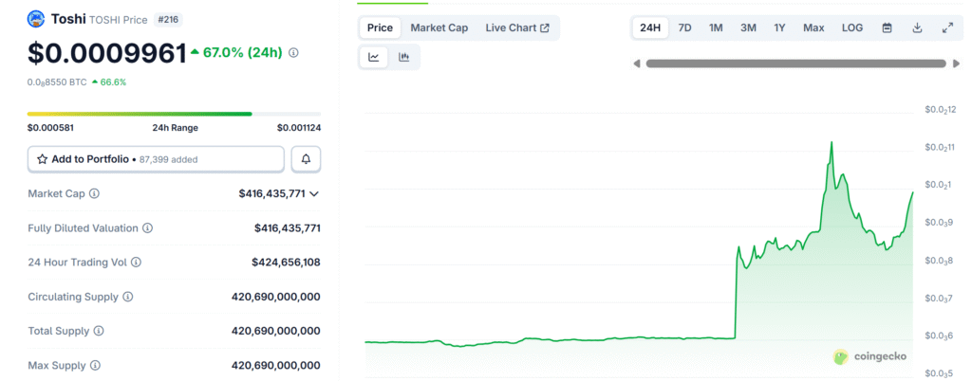Click the right arrow of the chart scrollbar
Image resolution: width=972 pixels, height=381 pixels.
[956, 63]
